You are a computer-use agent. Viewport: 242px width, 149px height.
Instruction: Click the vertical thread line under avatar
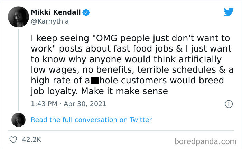(x=18, y=69)
